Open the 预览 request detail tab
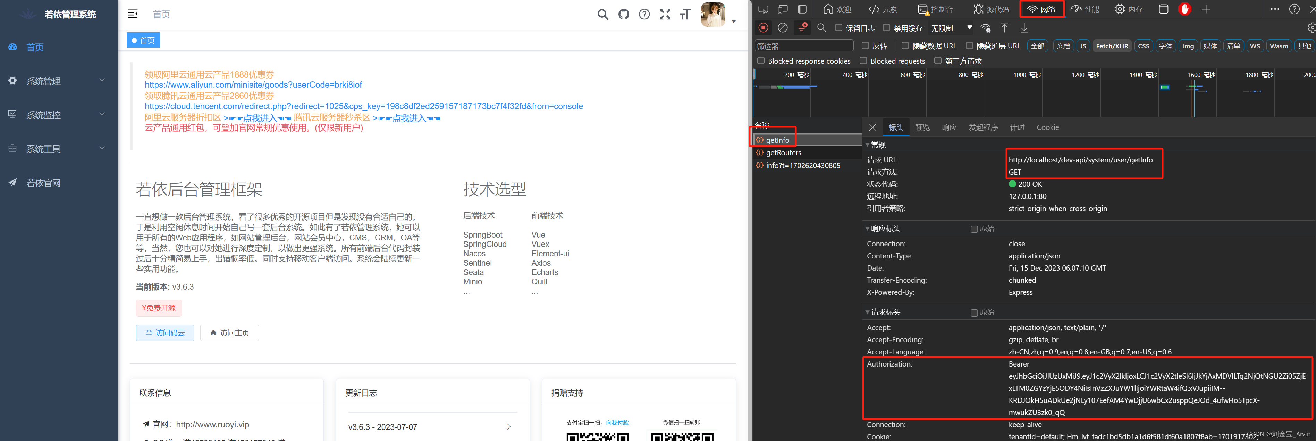This screenshot has height=441, width=1316. click(922, 127)
